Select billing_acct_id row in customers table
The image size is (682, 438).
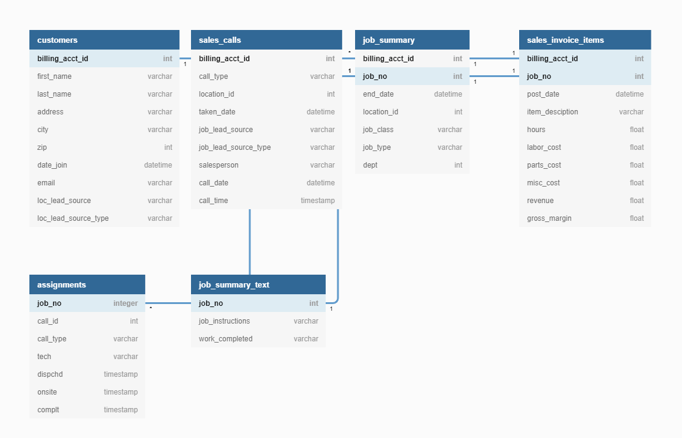[104, 59]
